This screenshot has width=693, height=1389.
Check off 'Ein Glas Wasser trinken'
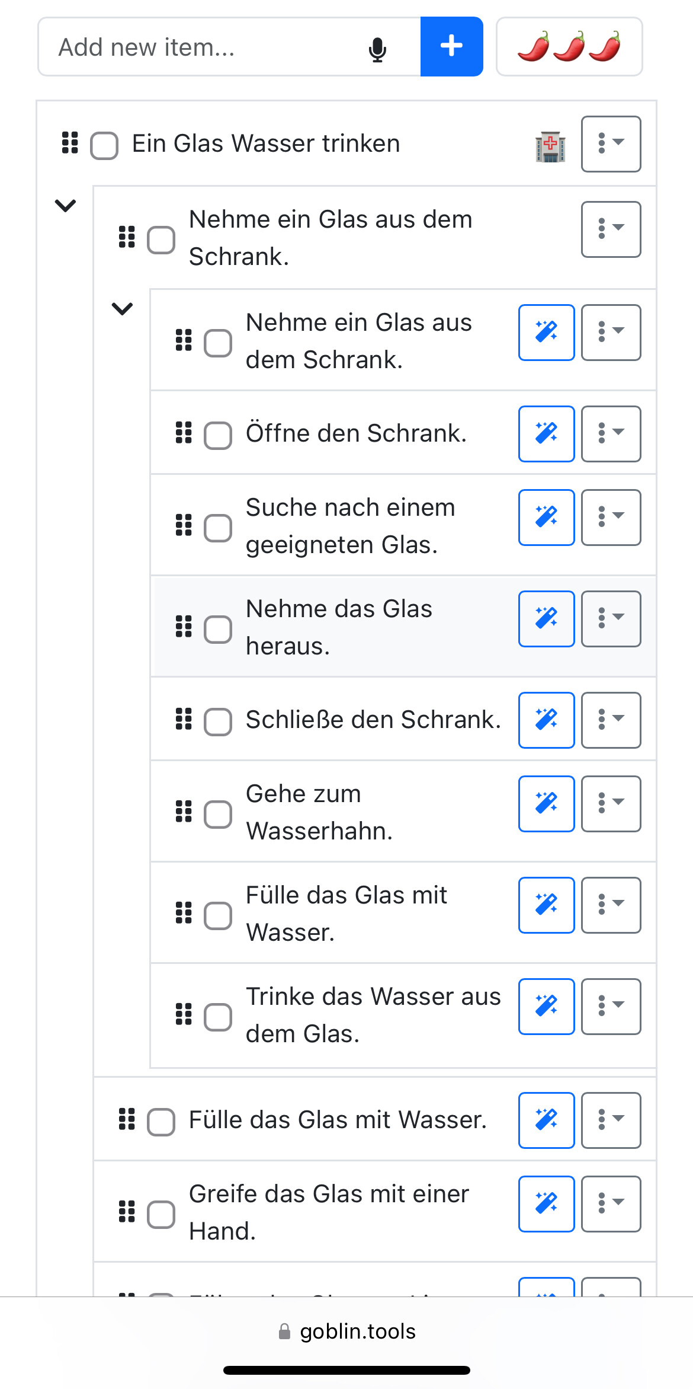pos(104,145)
